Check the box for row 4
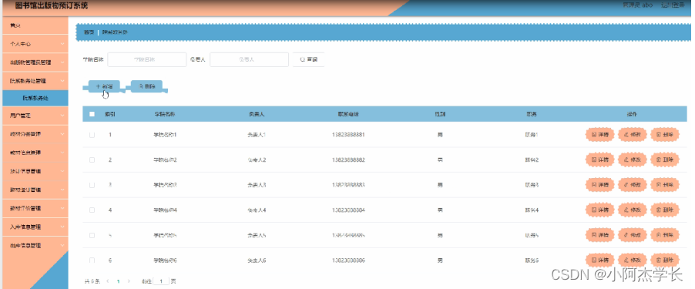 pyautogui.click(x=92, y=210)
